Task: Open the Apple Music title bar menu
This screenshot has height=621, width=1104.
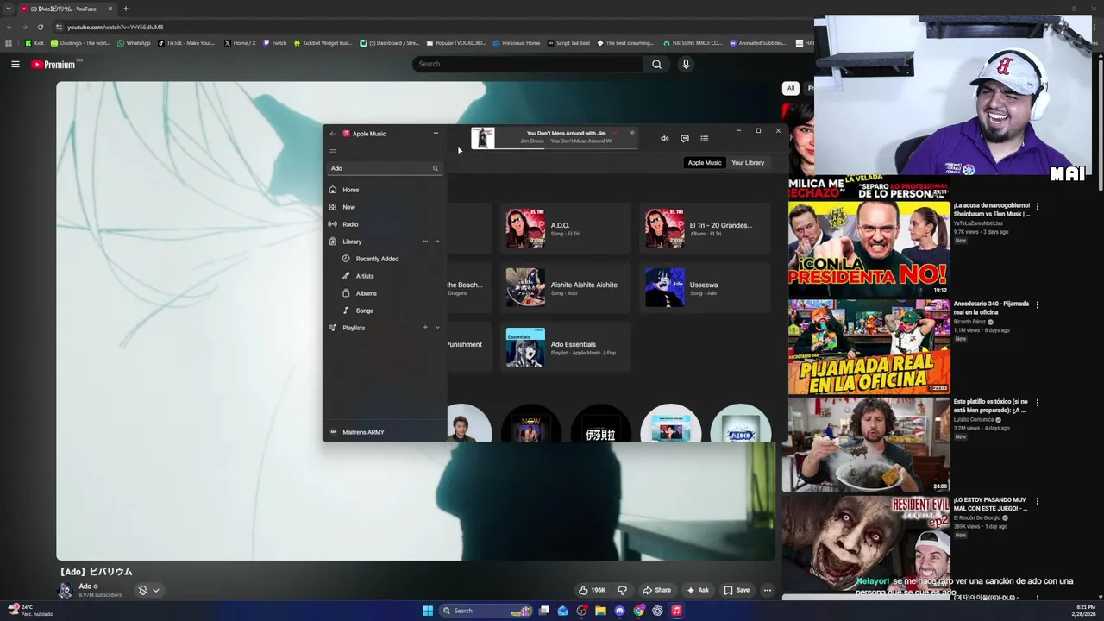Action: pos(436,133)
